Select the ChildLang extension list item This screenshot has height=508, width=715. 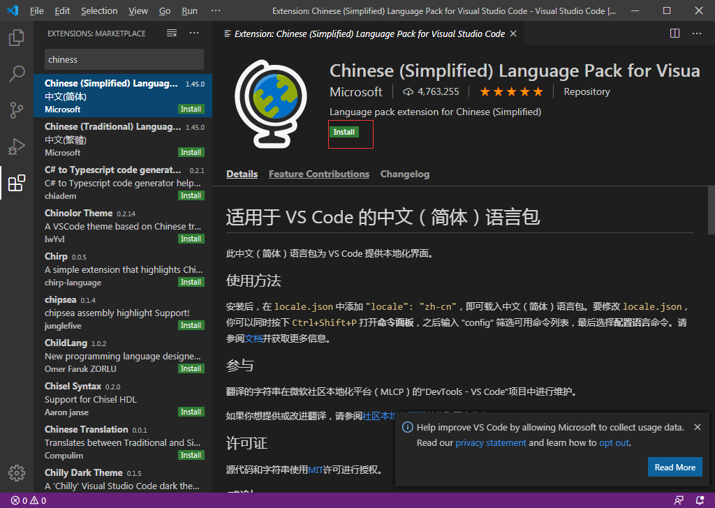tap(123, 355)
